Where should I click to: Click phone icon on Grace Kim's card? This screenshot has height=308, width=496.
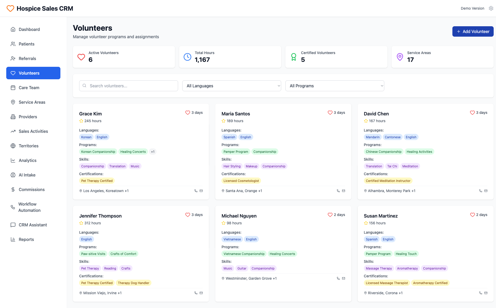tap(196, 191)
